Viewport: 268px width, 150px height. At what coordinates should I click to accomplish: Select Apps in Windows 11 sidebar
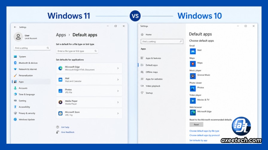coord(31,82)
